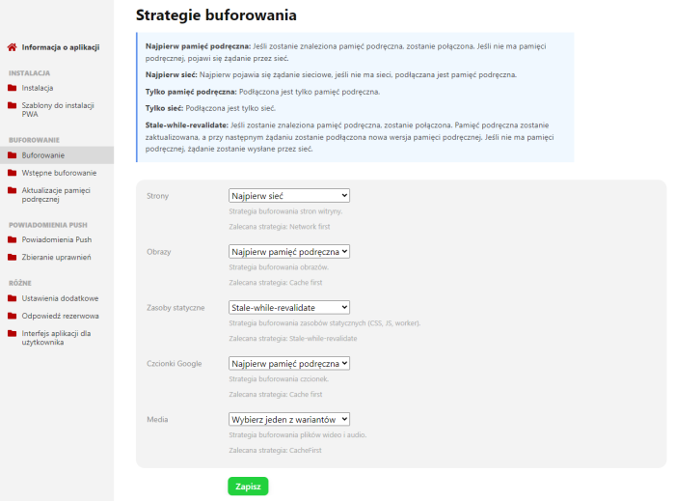675x501 pixels.
Task: Open Zasoby statyczne strategy dropdown
Action: (288, 308)
